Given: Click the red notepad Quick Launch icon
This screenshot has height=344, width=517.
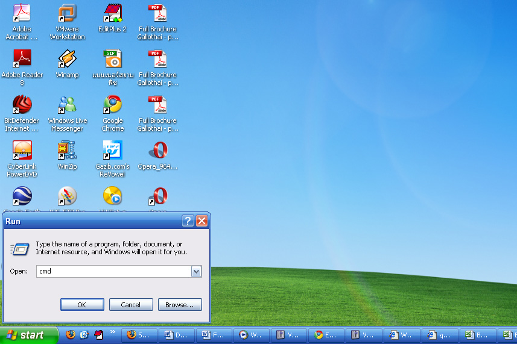Looking at the screenshot, I should click(x=98, y=335).
